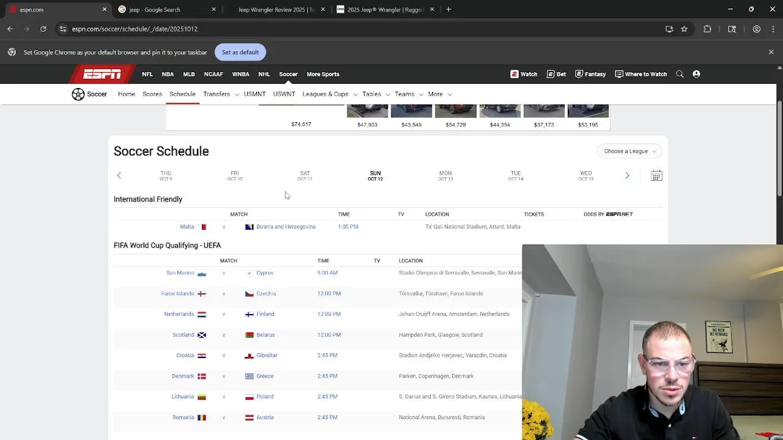The image size is (783, 440).
Task: Open the Poland team link
Action: [x=265, y=397]
